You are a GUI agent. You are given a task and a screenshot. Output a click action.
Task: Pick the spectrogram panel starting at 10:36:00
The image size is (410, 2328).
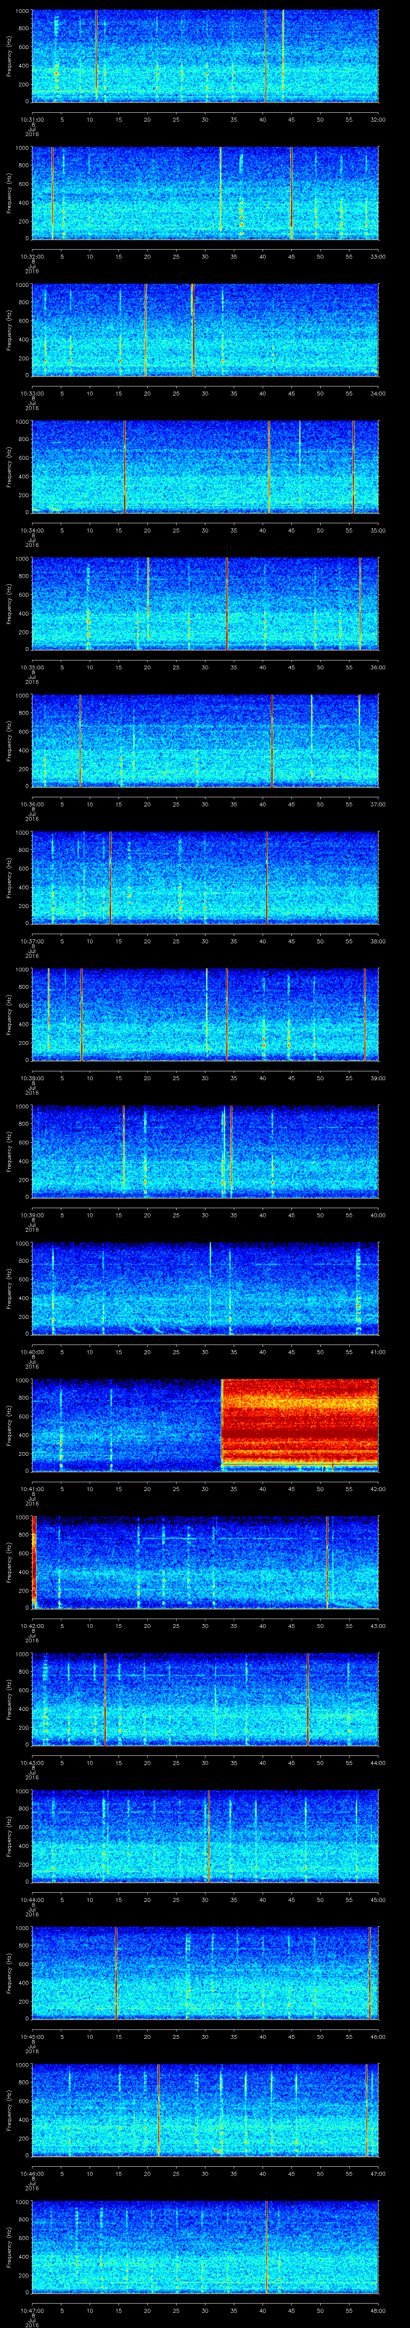(205, 741)
